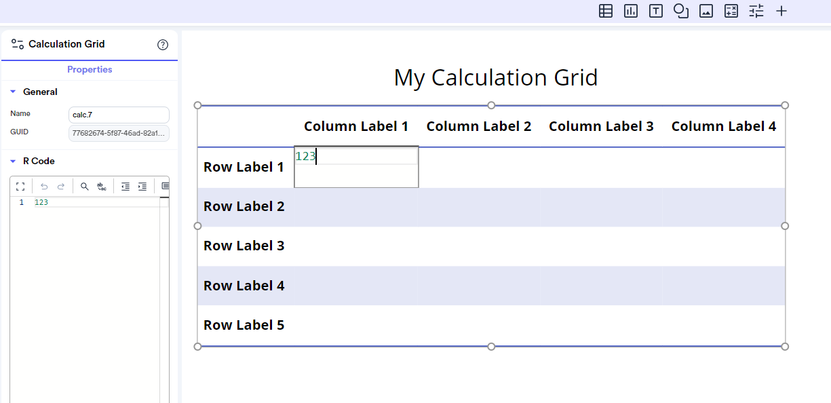The image size is (831, 403).
Task: Add a calculation from the calculator icon
Action: click(x=731, y=11)
